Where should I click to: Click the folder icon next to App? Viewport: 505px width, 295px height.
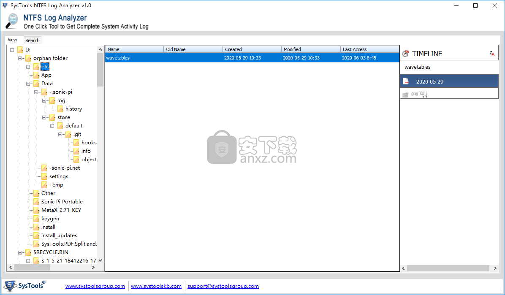click(x=36, y=75)
